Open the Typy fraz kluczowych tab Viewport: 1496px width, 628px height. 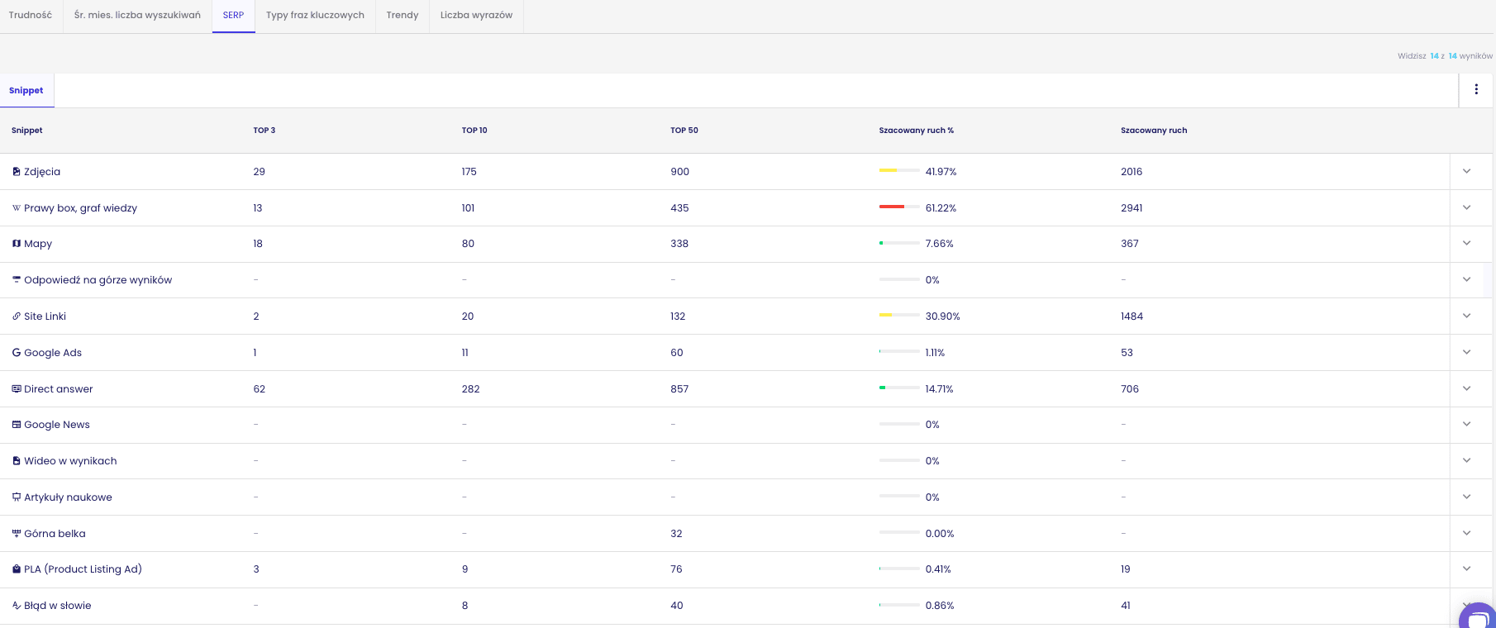click(x=315, y=15)
